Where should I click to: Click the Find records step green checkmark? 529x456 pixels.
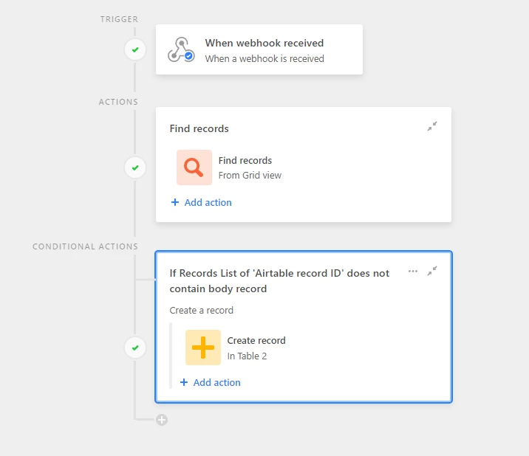pyautogui.click(x=135, y=167)
